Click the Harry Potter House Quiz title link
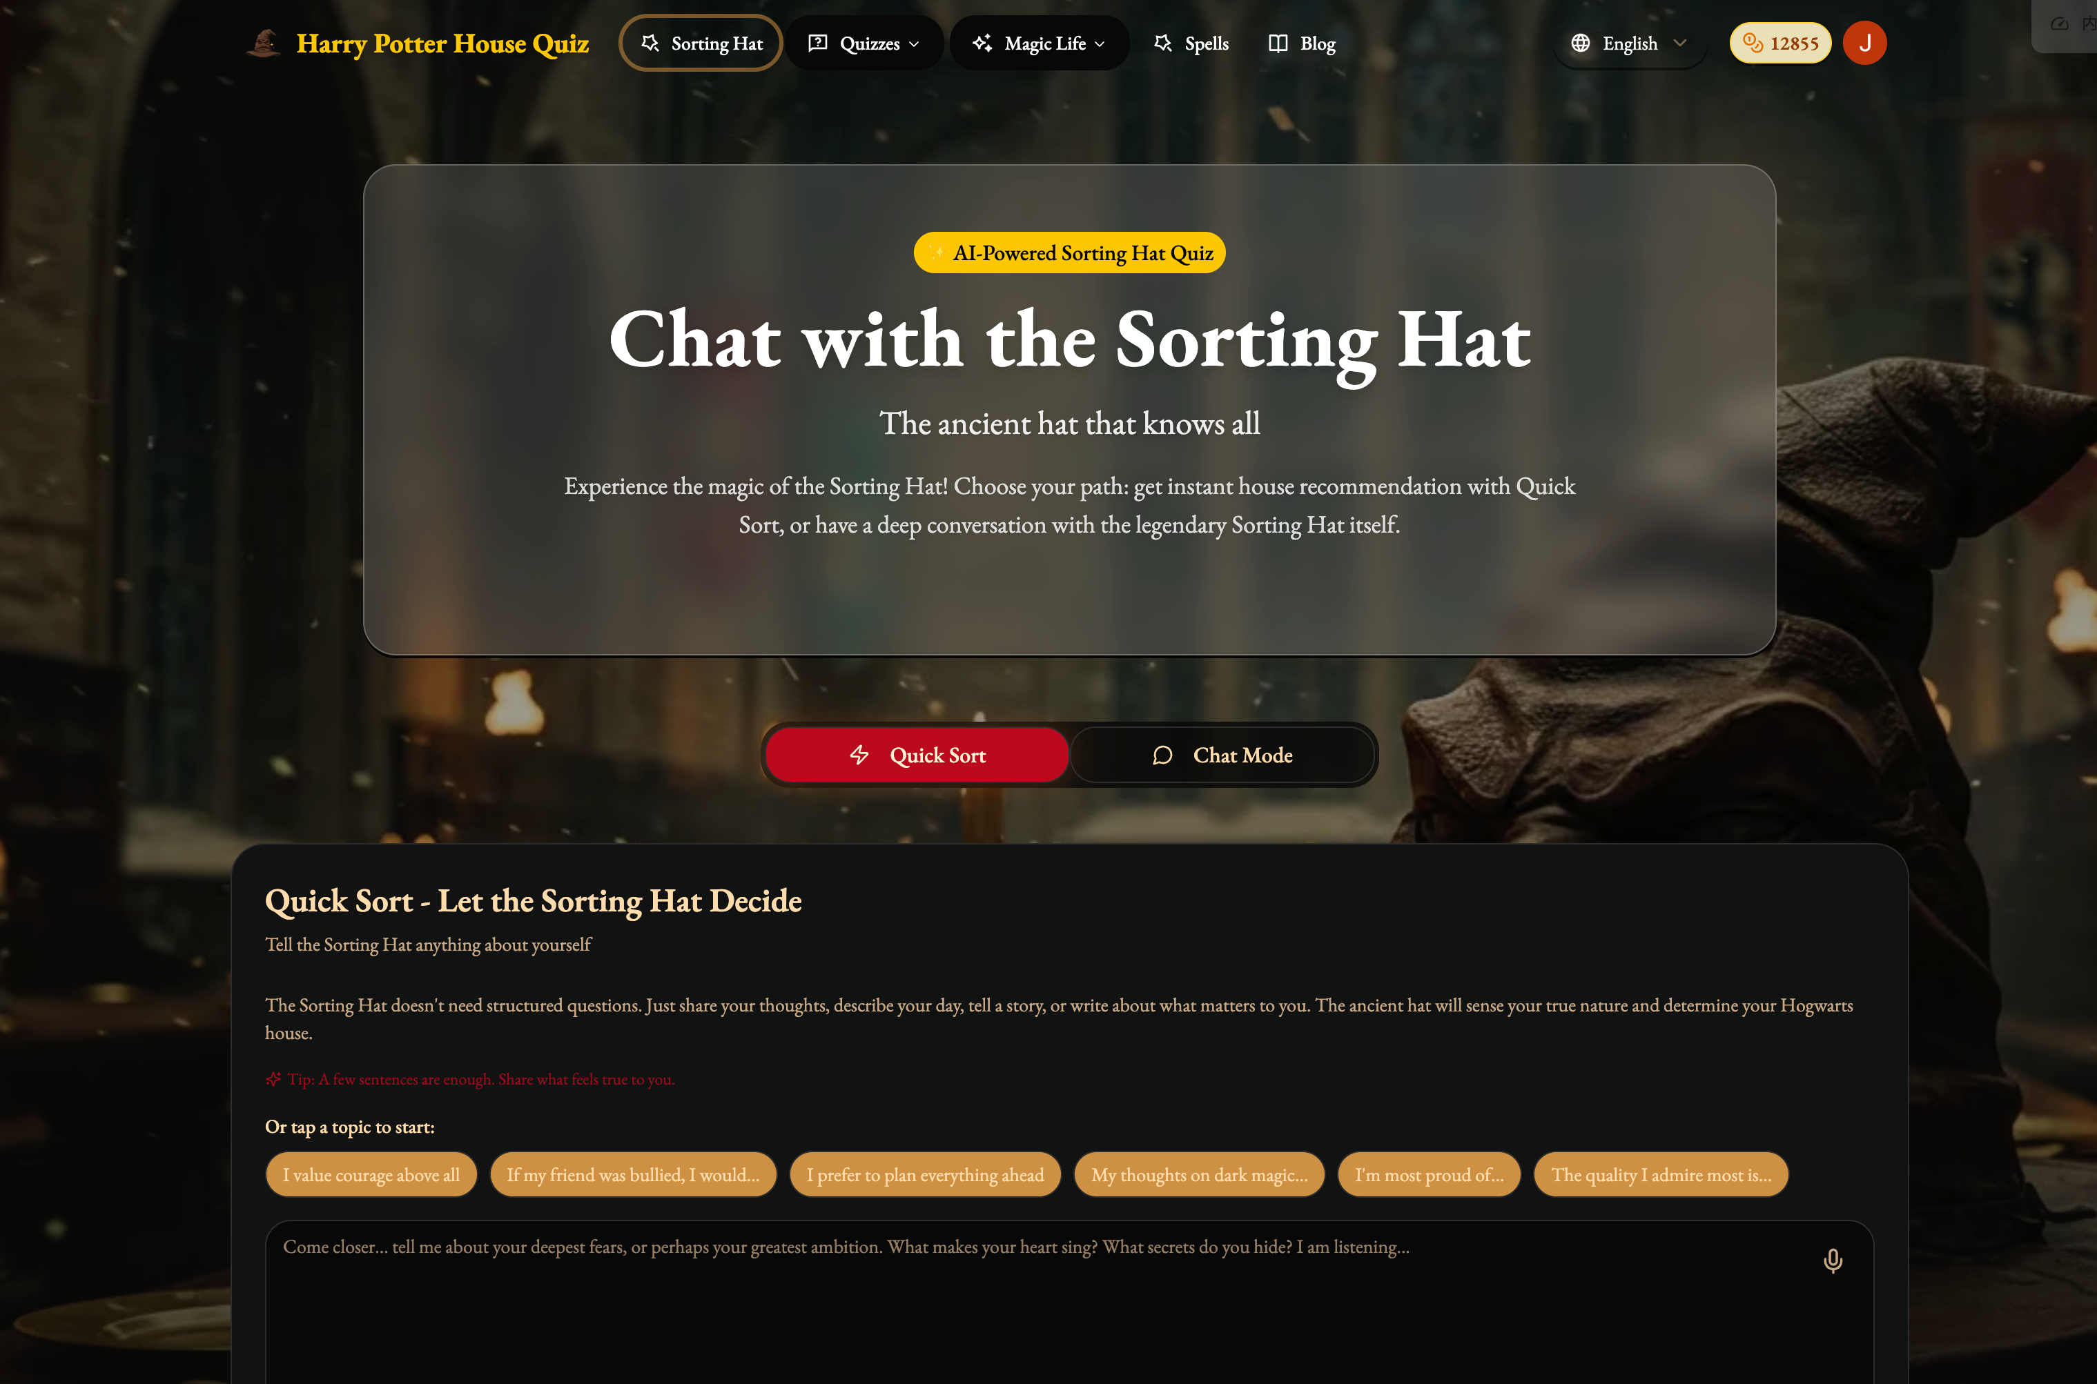The image size is (2097, 1384). (x=442, y=43)
